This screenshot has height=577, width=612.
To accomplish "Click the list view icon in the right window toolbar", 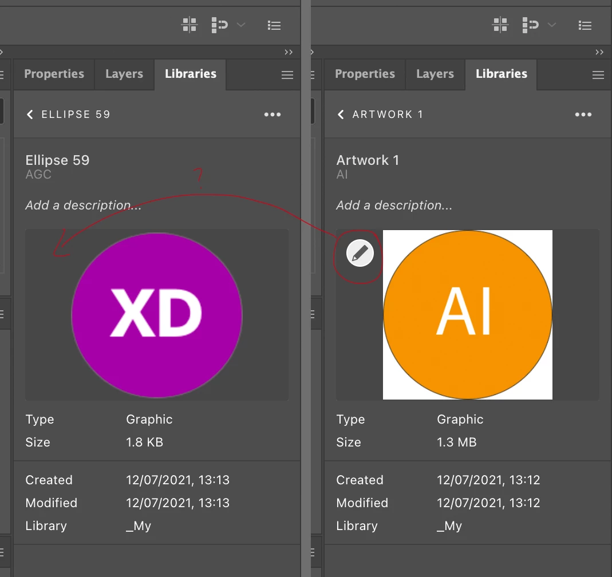I will coord(585,26).
